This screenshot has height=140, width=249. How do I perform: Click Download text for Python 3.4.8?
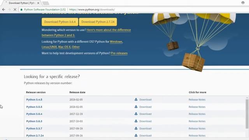click(x=145, y=100)
